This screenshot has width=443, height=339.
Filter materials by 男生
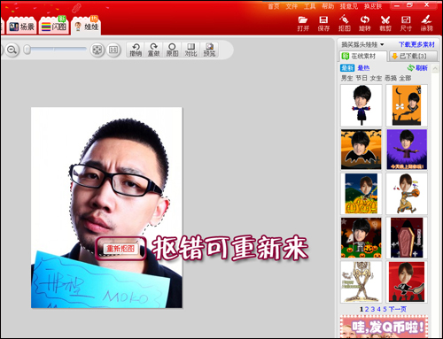coord(347,78)
